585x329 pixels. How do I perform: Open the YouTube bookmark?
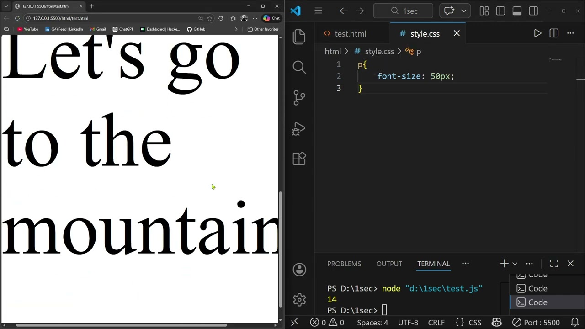point(27,29)
